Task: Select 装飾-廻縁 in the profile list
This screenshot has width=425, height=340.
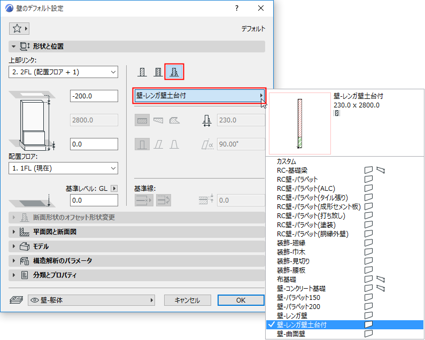Action: [344, 243]
